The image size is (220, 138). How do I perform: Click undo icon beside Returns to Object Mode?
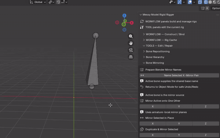click(142, 87)
